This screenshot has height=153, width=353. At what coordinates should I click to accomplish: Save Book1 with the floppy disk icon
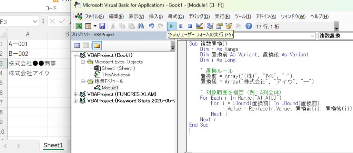[102, 26]
